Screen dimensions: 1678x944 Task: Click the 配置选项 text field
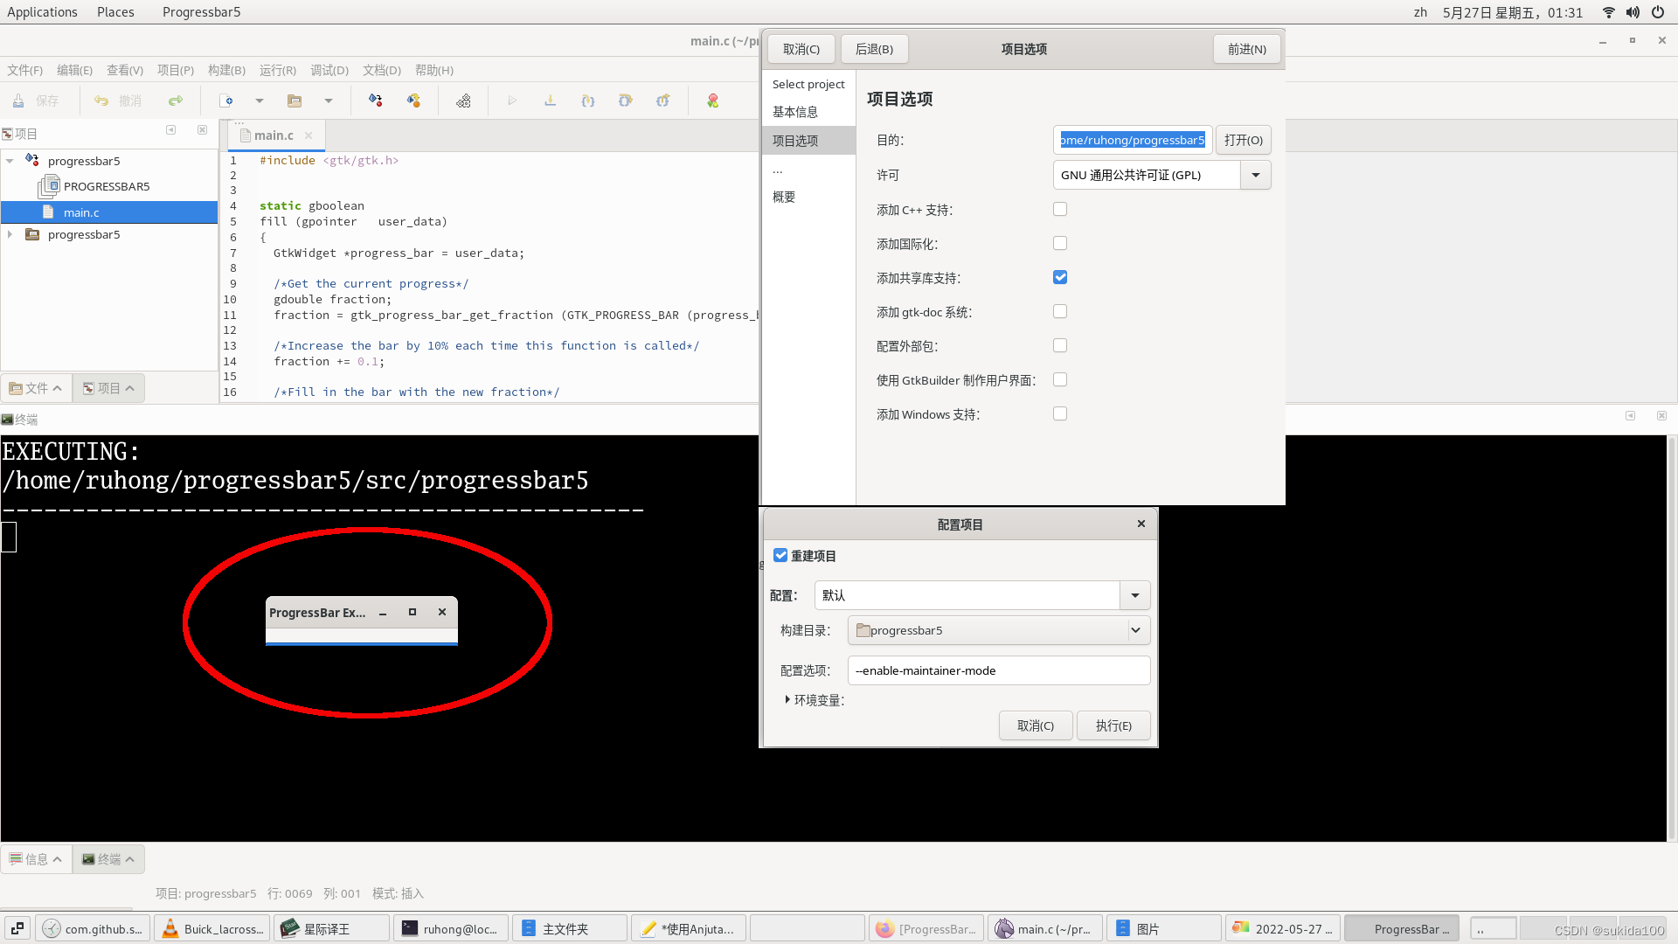pos(998,670)
